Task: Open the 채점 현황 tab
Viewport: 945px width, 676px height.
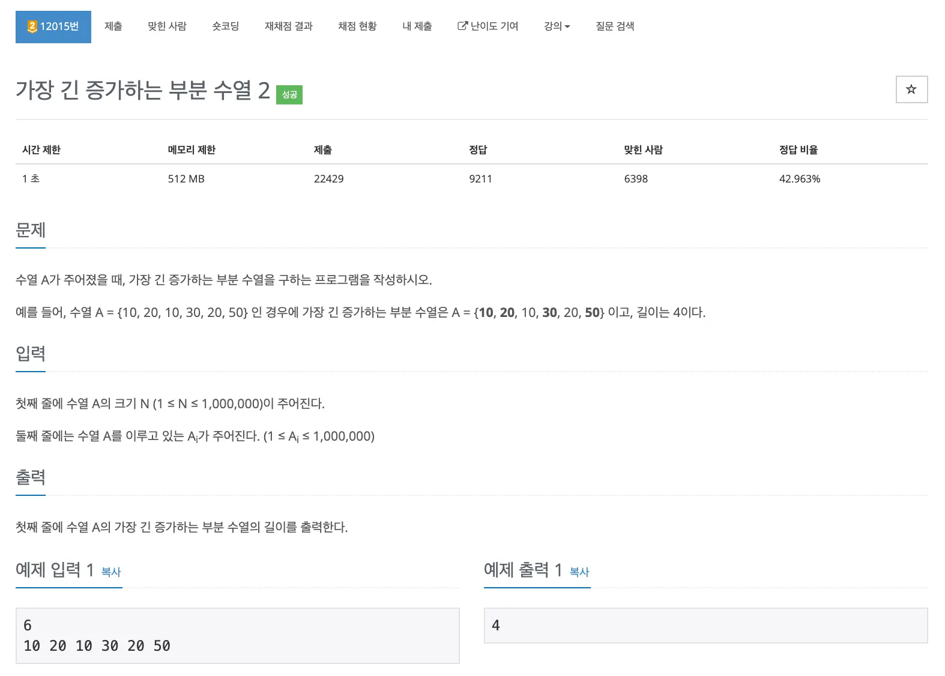Action: (357, 26)
